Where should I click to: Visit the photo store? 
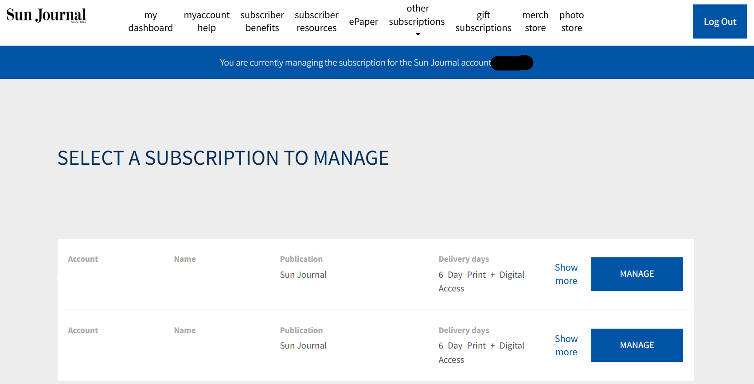(x=572, y=21)
